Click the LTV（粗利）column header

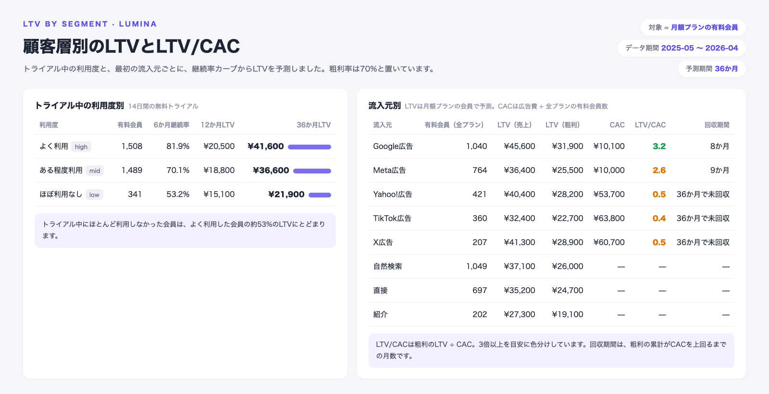(563, 125)
